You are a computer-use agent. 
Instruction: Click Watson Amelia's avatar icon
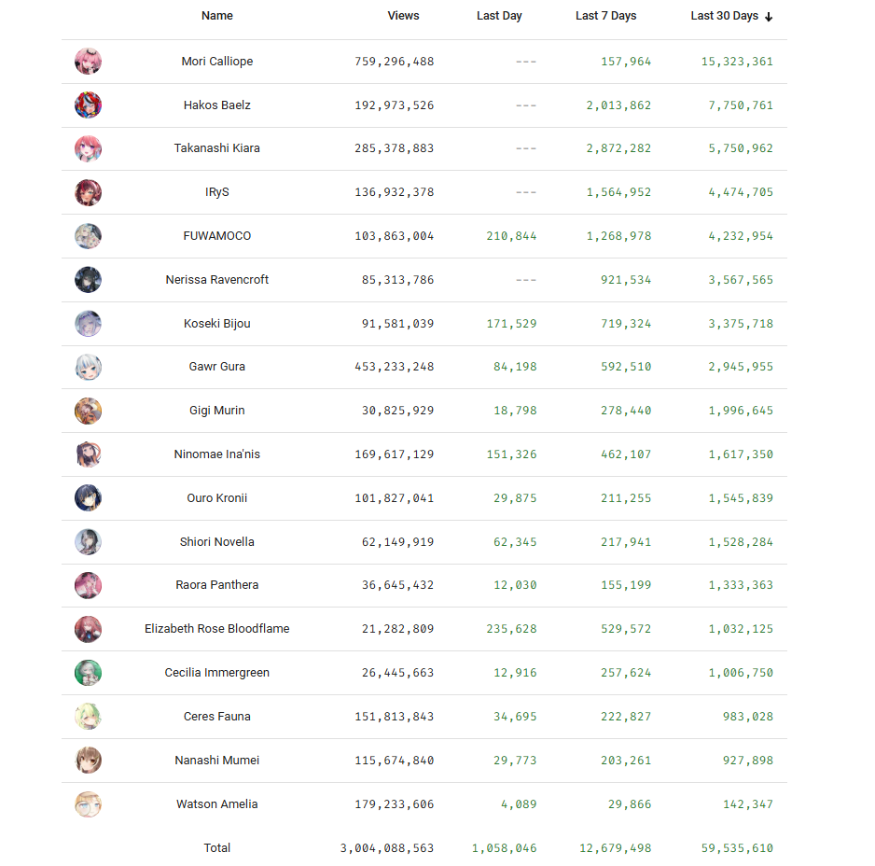tap(88, 804)
